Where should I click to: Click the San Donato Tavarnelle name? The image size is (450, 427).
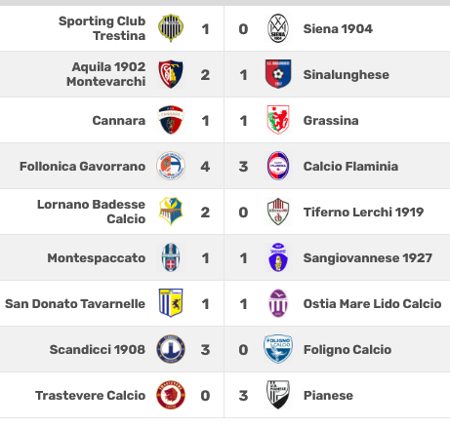tap(75, 304)
